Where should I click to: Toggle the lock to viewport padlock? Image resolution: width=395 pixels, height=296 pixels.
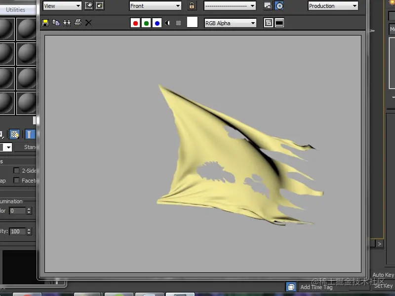point(192,5)
